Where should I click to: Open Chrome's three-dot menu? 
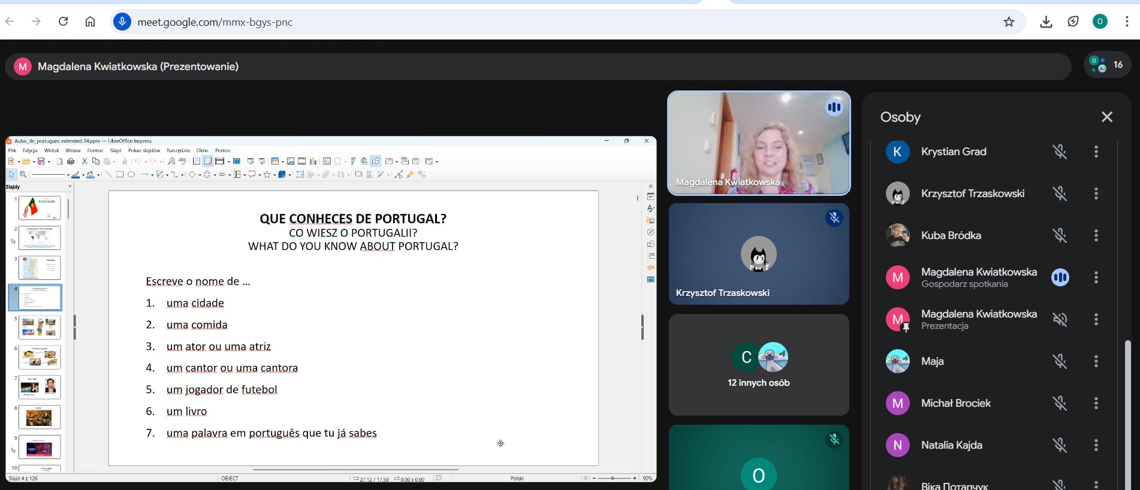[1127, 22]
